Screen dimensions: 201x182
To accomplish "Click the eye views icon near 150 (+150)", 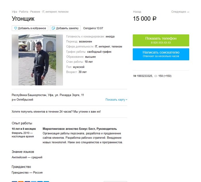I will [156, 76].
